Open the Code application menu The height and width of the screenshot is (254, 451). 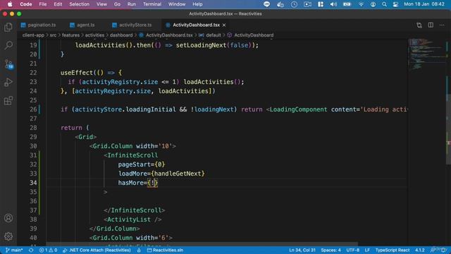[26, 4]
